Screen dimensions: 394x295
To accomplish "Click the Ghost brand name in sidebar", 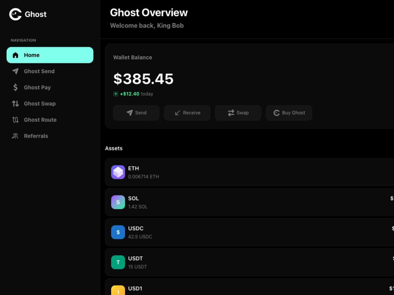I will (36, 14).
